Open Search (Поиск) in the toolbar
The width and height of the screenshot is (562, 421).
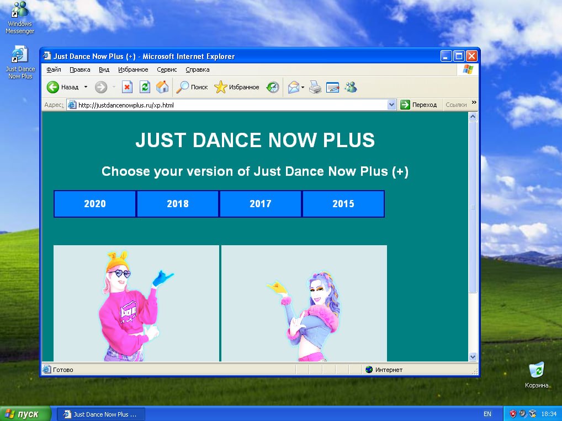pos(192,87)
